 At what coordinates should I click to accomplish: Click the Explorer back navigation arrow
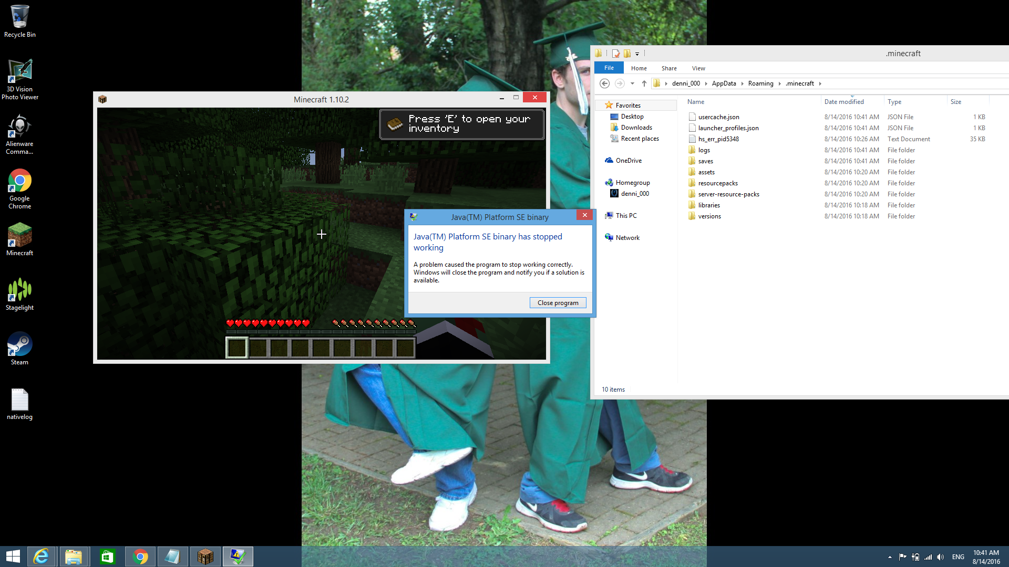tap(604, 83)
